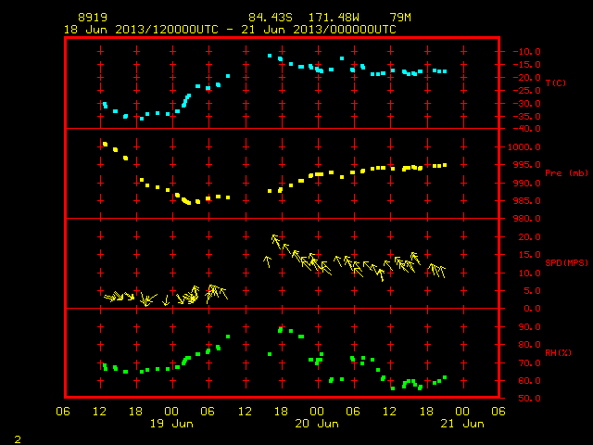
Task: Click the Pre (mb) pressure axis label
Action: coord(566,173)
